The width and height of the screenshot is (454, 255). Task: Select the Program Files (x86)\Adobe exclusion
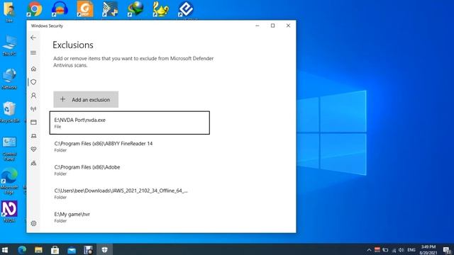pos(129,170)
